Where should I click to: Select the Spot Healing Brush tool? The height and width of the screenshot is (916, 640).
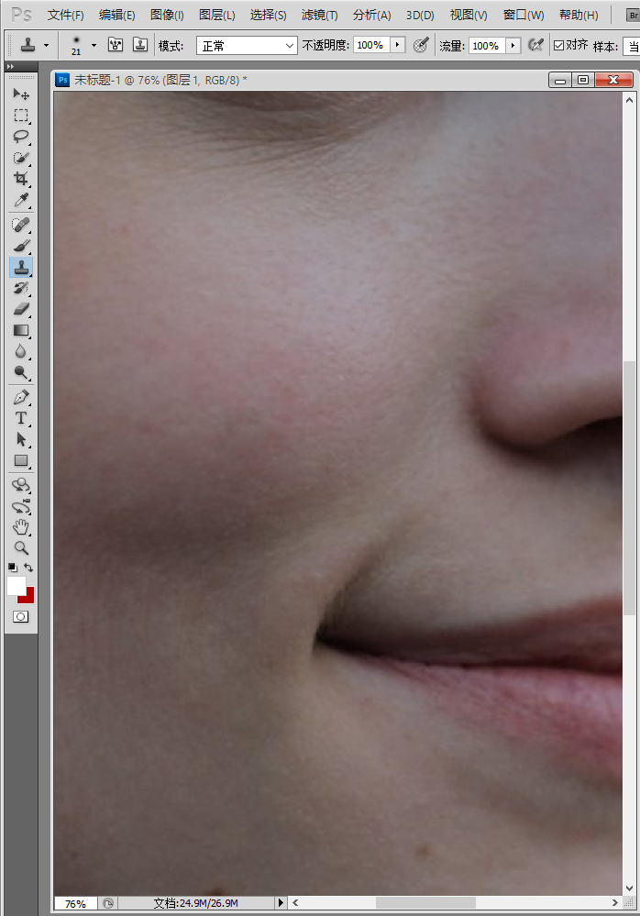click(x=21, y=225)
